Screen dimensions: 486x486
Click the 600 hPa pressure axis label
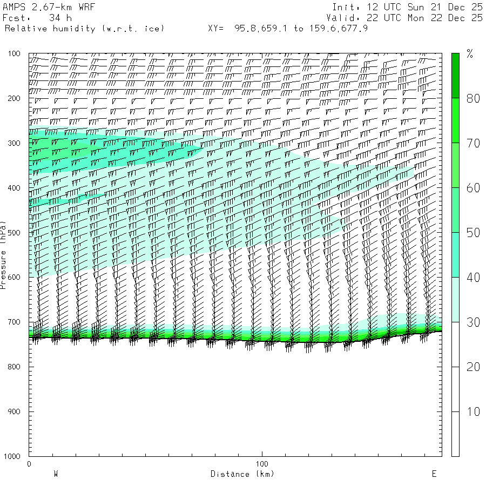(x=14, y=278)
